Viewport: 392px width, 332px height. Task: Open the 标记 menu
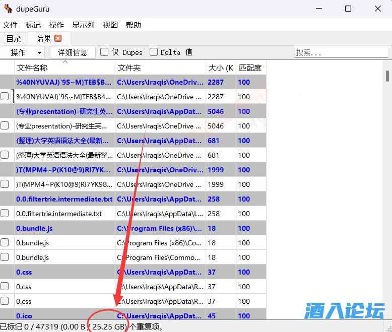33,25
